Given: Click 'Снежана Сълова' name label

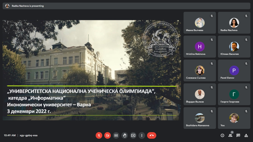Looking at the screenshot, I should coord(196,78).
